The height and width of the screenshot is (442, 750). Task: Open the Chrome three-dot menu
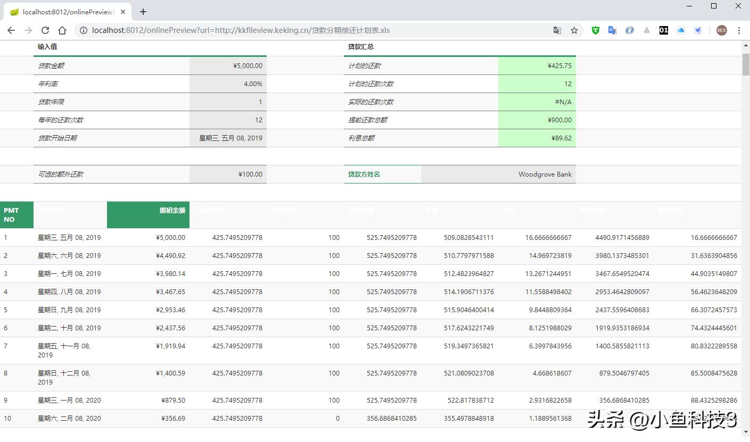pyautogui.click(x=739, y=30)
